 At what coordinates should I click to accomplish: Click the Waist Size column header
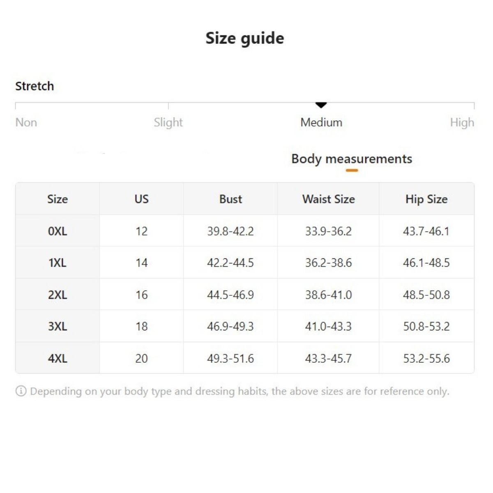pyautogui.click(x=328, y=199)
